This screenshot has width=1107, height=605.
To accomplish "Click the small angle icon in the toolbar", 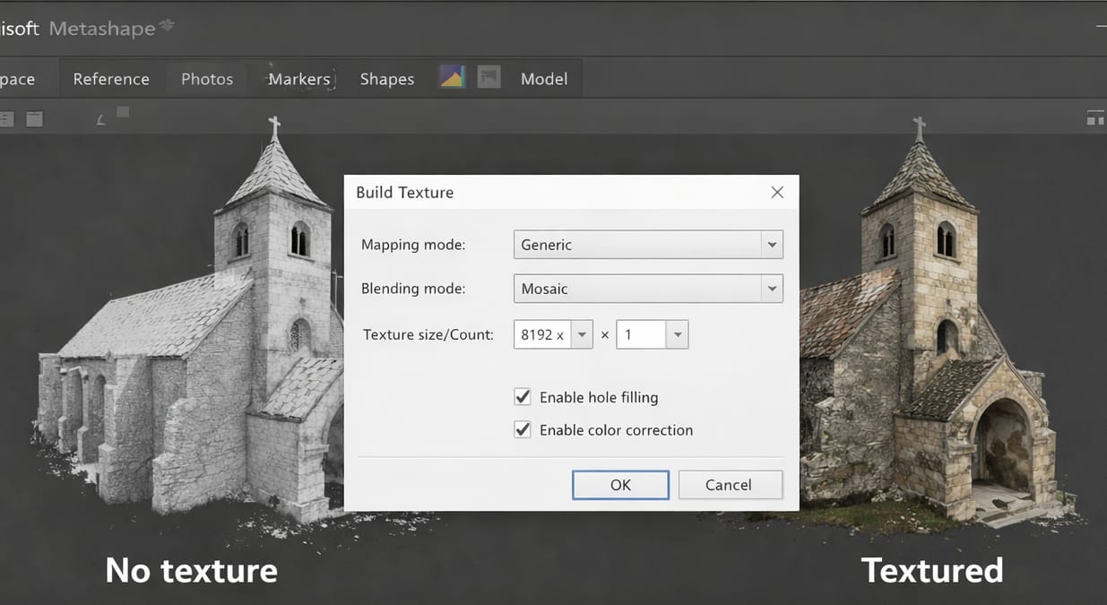I will click(x=101, y=119).
